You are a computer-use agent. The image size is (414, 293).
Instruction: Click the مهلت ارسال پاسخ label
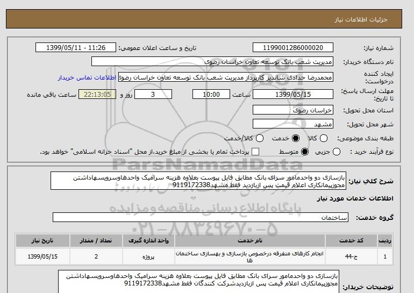pyautogui.click(x=367, y=95)
